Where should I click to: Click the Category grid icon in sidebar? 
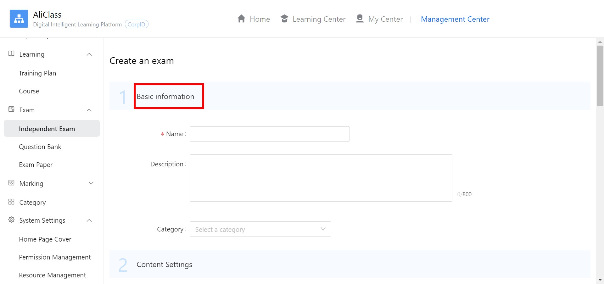coord(11,202)
